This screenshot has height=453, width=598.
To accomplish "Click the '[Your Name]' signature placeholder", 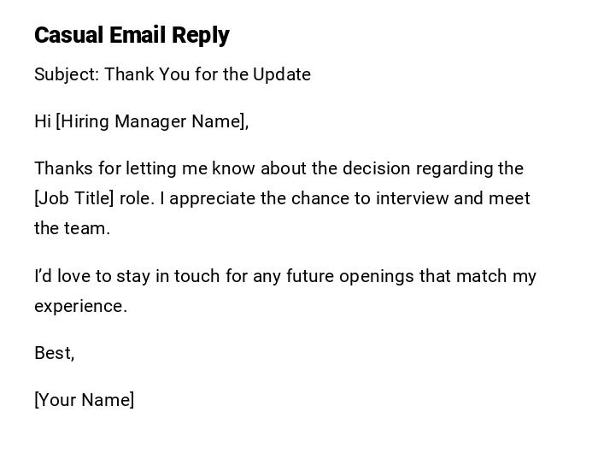I will (x=84, y=400).
